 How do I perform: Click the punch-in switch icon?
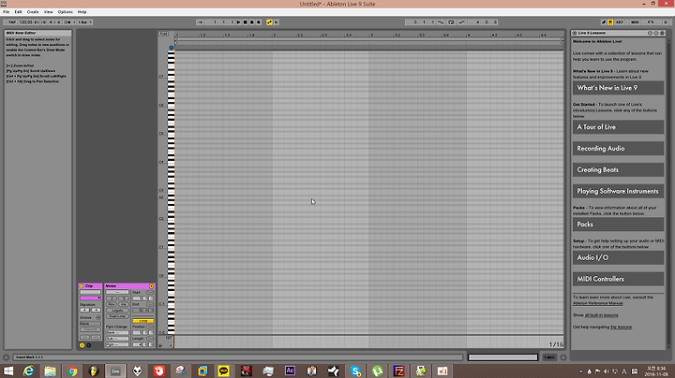pyautogui.click(x=441, y=22)
